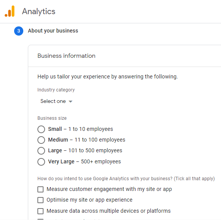
Task: Tick the 'Measure customer engagement' checkbox
Action: [x=40, y=189]
